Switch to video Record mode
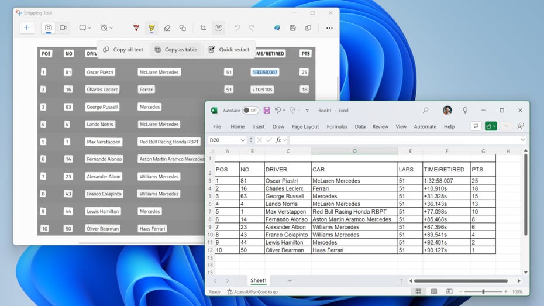This screenshot has width=544, height=306. pyautogui.click(x=63, y=27)
